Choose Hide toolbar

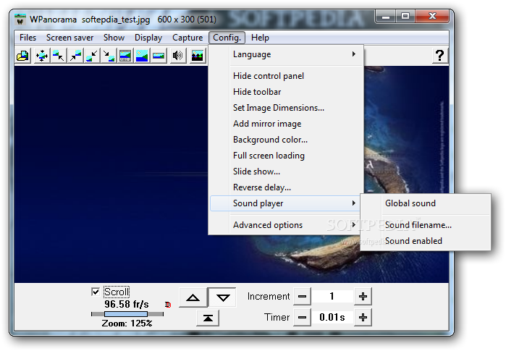(286, 92)
